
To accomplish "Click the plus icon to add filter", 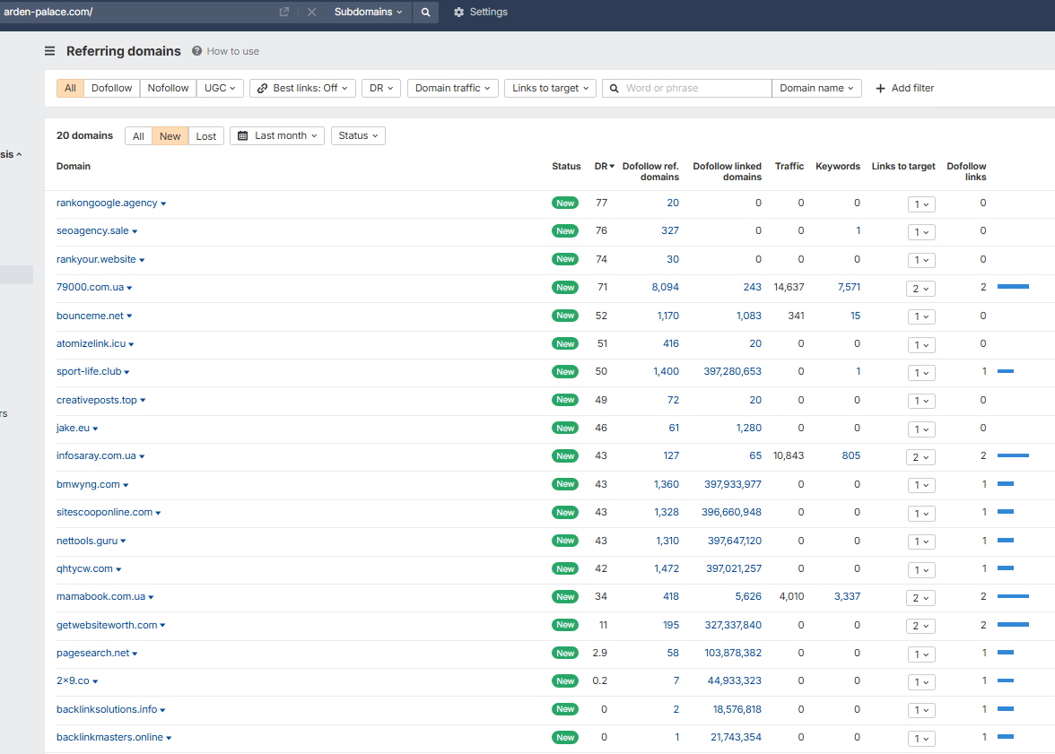I will pyautogui.click(x=880, y=88).
